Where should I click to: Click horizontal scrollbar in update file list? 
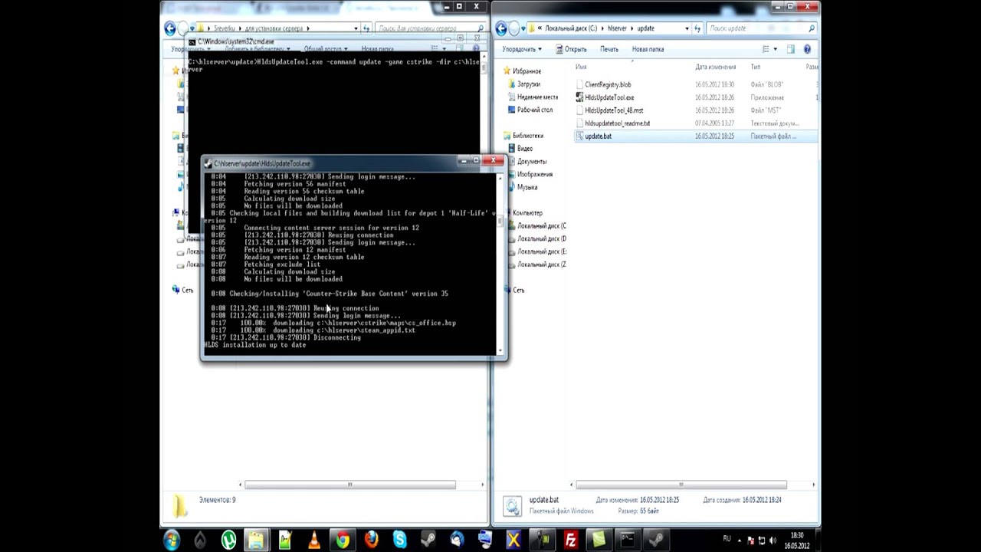[x=681, y=485]
